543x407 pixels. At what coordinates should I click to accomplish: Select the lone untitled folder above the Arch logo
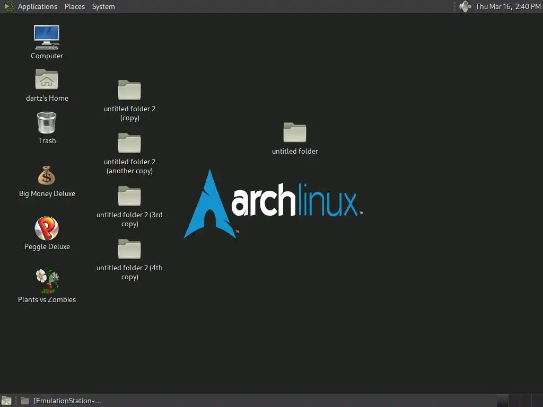[295, 132]
